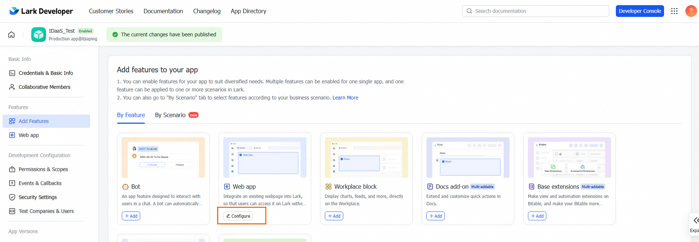Select Credentials & Basic Info in sidebar
Screen dimensions: 699x242
[x=46, y=73]
